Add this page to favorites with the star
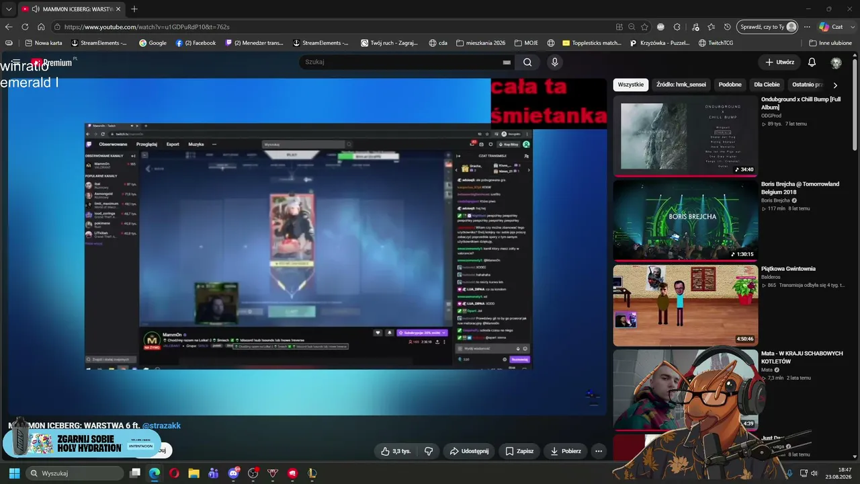The height and width of the screenshot is (484, 860). click(644, 27)
